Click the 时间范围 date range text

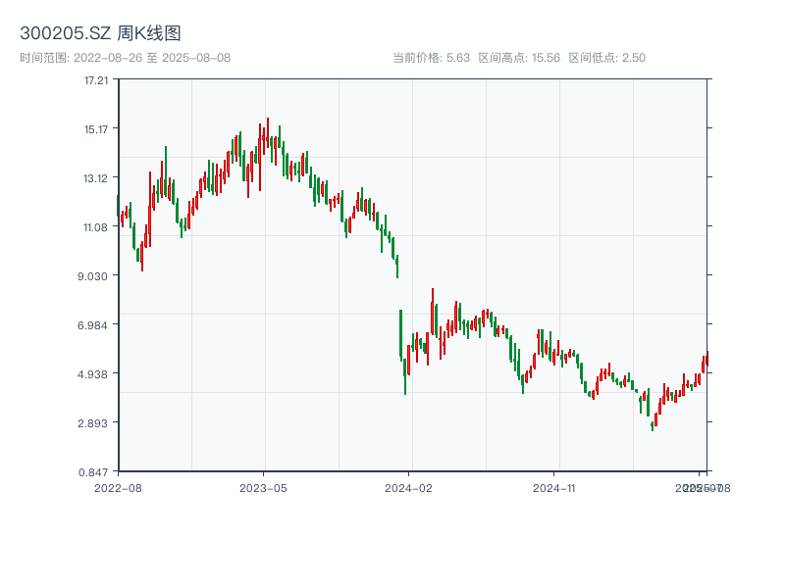click(125, 58)
